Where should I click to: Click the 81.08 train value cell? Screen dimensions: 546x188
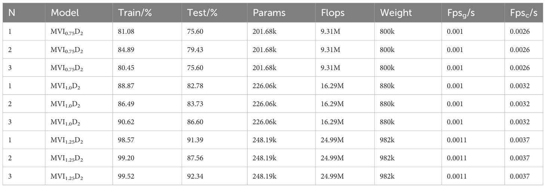coord(147,32)
